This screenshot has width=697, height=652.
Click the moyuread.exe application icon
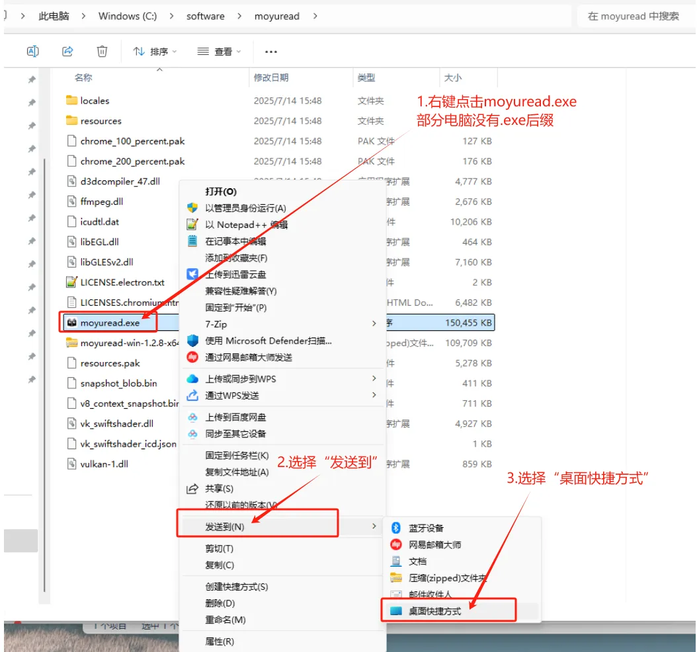coord(73,322)
